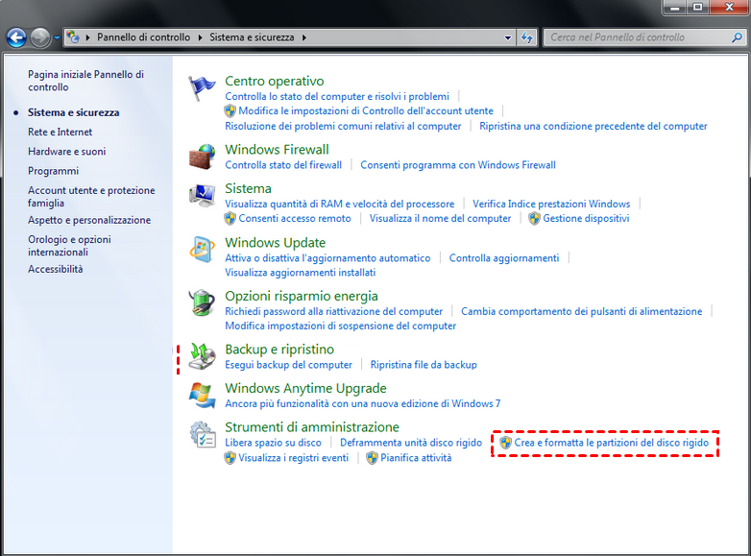Open Controlla lo stato del computer link

(x=337, y=96)
